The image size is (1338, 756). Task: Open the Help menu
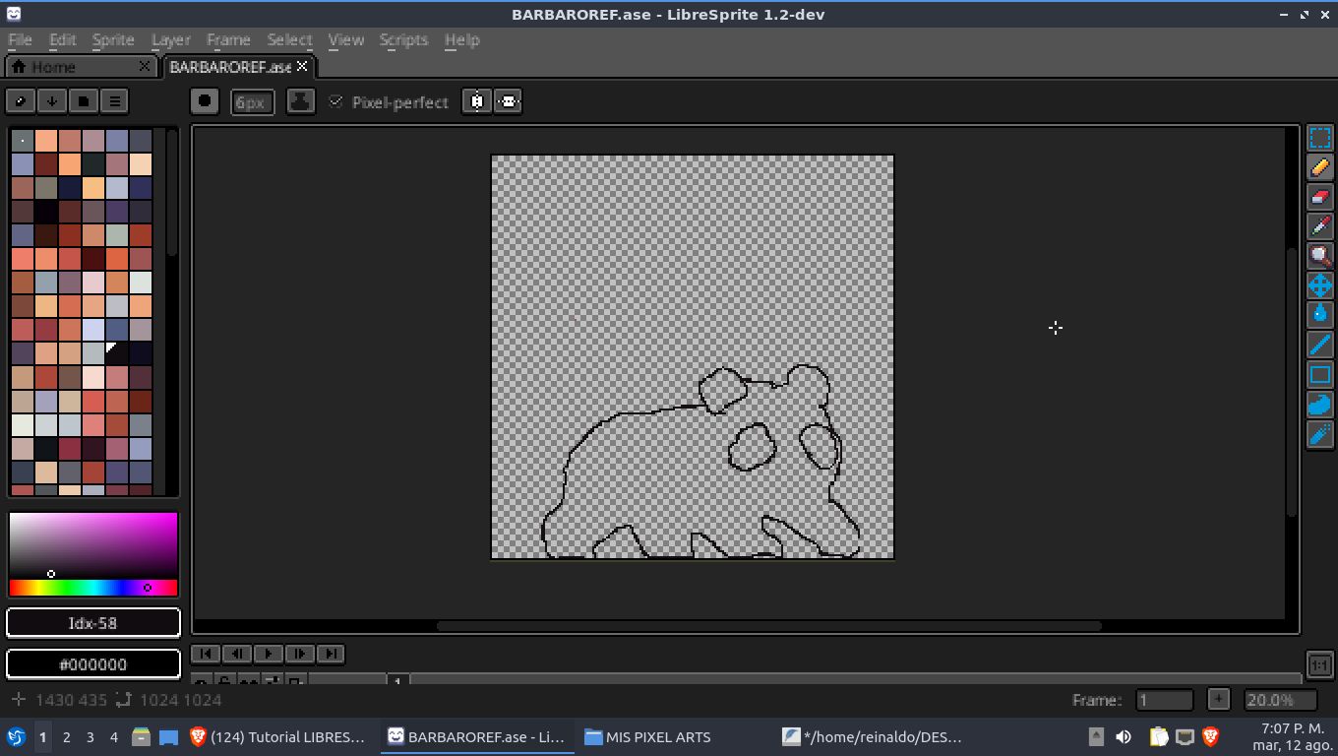461,39
